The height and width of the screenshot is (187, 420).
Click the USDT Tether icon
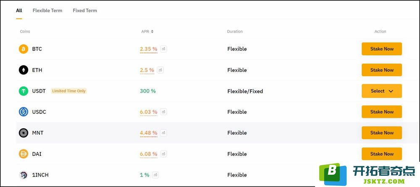click(23, 91)
